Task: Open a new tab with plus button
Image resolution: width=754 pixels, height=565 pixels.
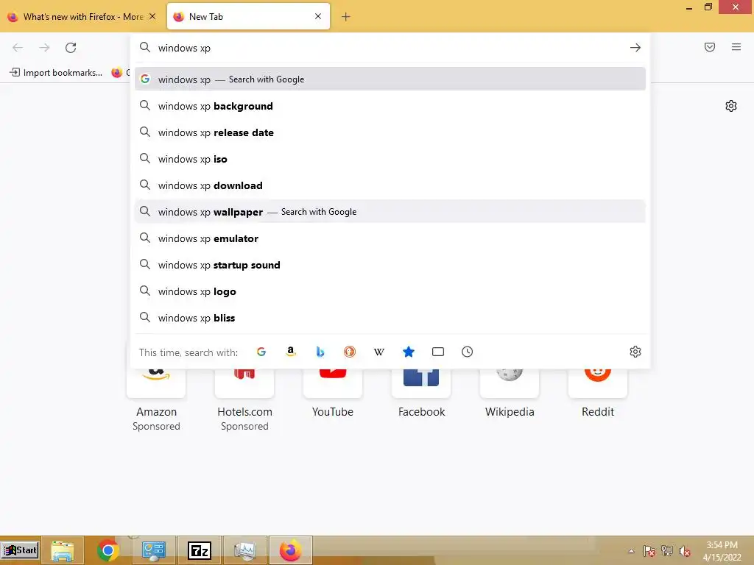Action: point(346,17)
